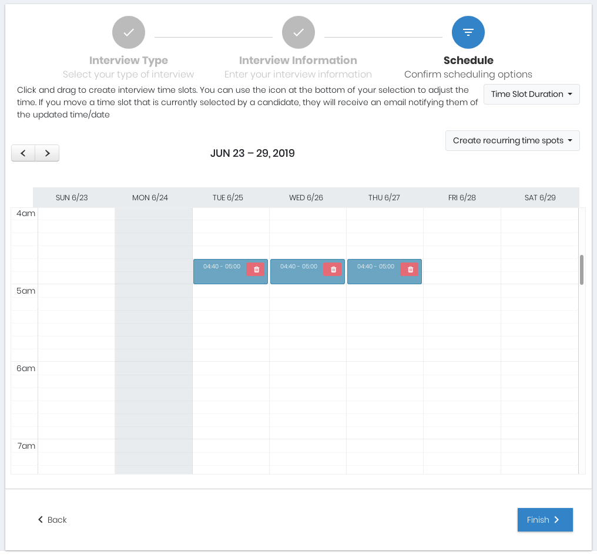Click the 5am cell on Sunday 6/23
Image resolution: width=597 pixels, height=555 pixels.
click(76, 291)
